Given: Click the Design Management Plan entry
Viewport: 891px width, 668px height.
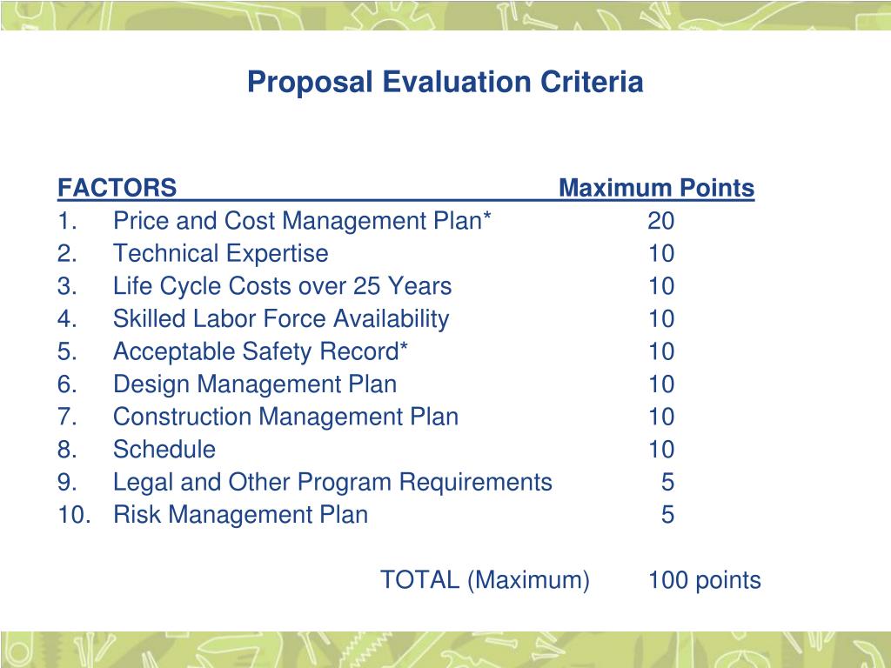Looking at the screenshot, I should click(255, 384).
